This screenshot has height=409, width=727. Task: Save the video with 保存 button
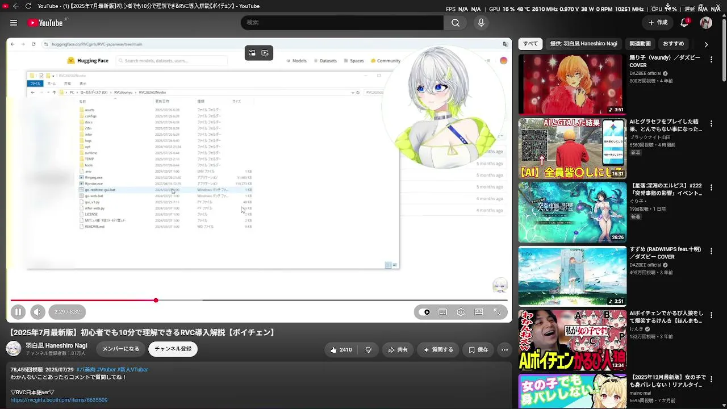(478, 350)
